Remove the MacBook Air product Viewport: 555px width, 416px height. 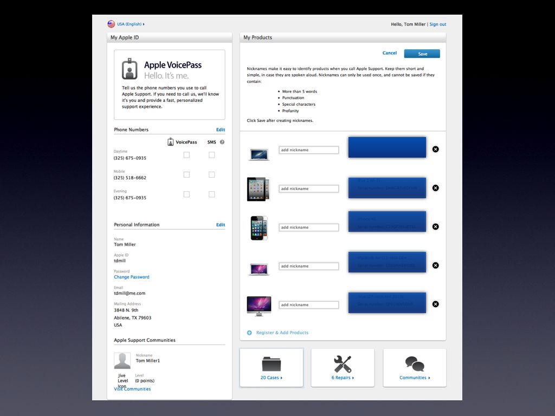(x=436, y=149)
